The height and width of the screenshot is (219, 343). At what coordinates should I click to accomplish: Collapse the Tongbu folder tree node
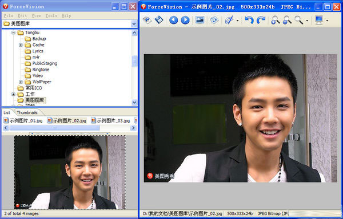click(13, 33)
